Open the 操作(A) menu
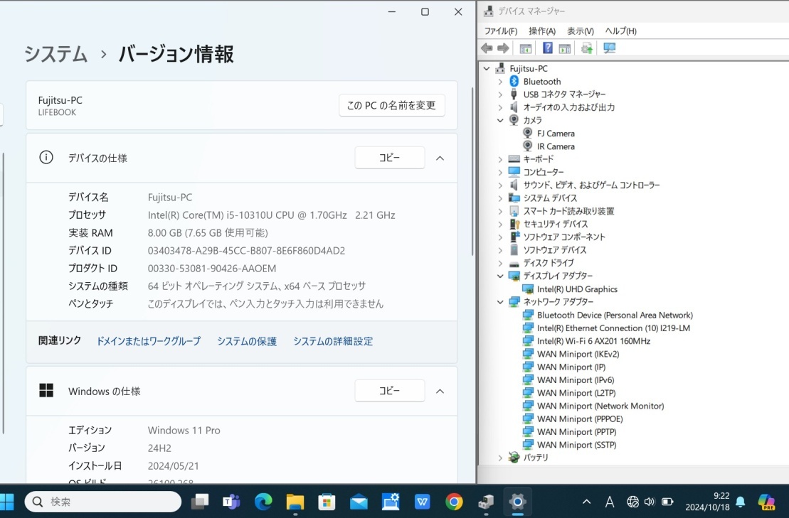789x518 pixels. tap(542, 31)
